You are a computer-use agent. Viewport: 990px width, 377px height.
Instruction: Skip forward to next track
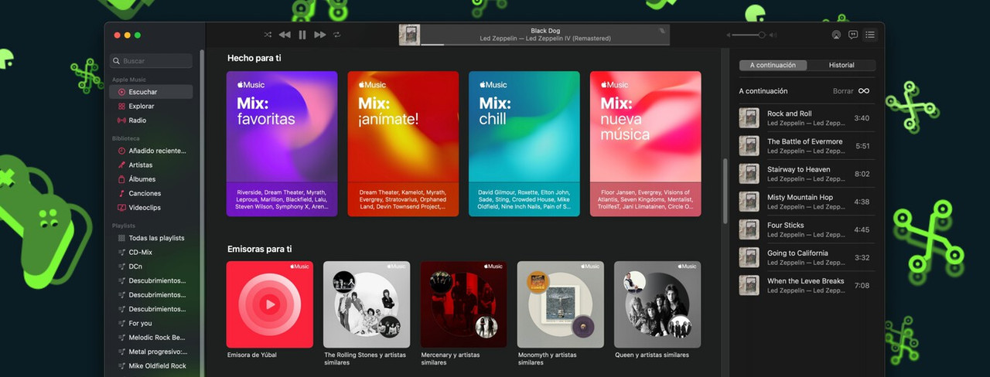[x=320, y=35]
